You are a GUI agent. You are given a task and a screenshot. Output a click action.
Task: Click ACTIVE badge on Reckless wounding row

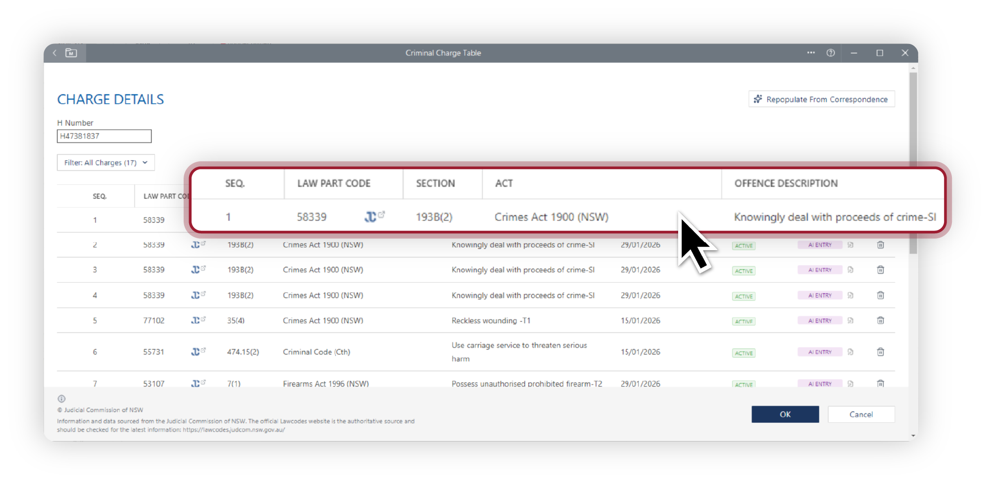(x=743, y=321)
